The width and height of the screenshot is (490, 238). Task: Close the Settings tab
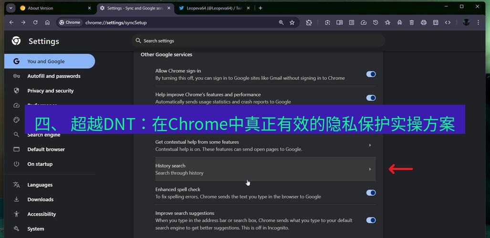[x=169, y=8]
